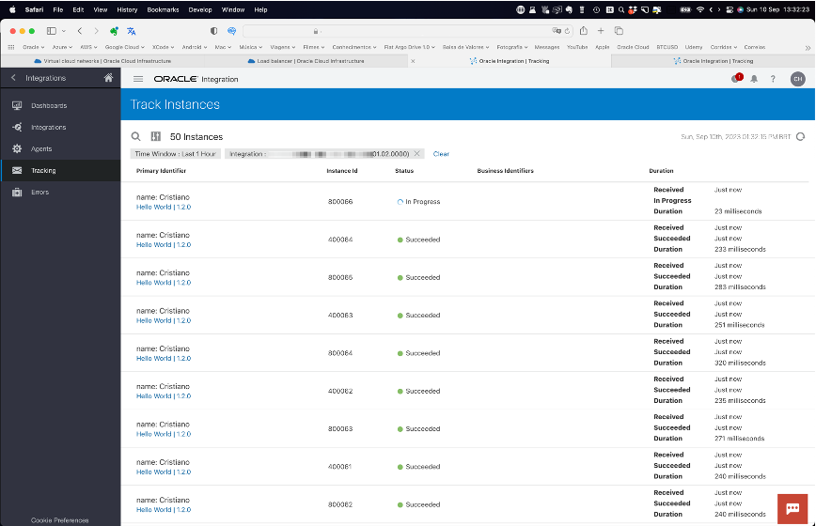Open Hello World link for instance 800066
Screen dimensions: 816x526
pyautogui.click(x=153, y=207)
